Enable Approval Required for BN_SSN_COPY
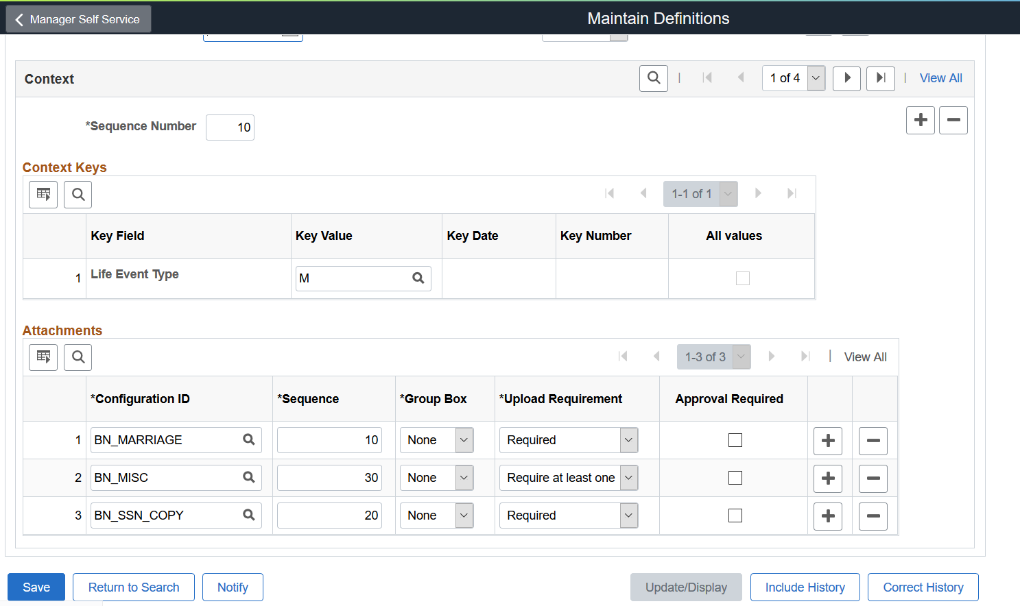The width and height of the screenshot is (1020, 606). point(735,516)
